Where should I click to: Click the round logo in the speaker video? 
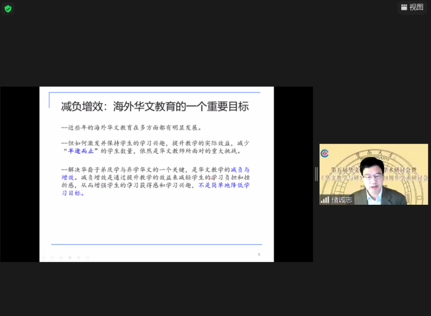[x=325, y=153]
